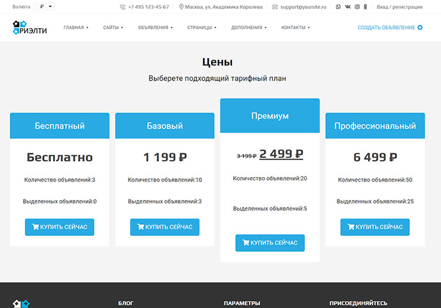Click the location pin icon near Москва address

pos(181,7)
